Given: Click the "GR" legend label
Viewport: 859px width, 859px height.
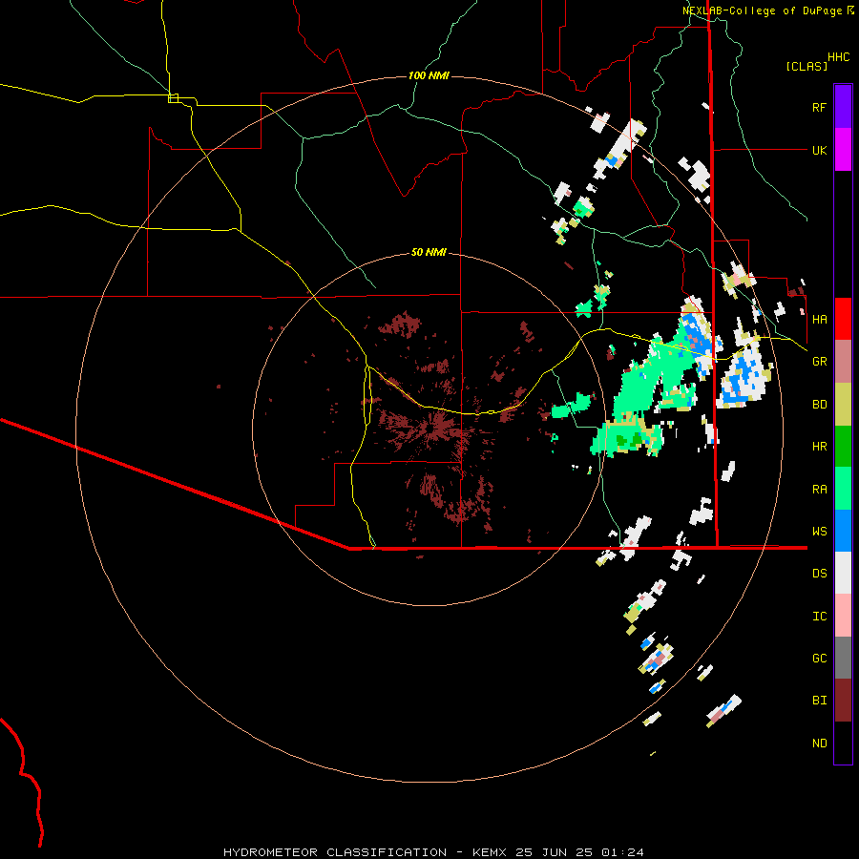Looking at the screenshot, I should point(819,362).
